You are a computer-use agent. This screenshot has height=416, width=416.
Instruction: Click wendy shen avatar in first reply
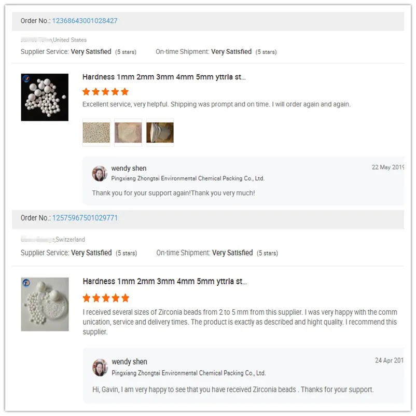point(100,173)
